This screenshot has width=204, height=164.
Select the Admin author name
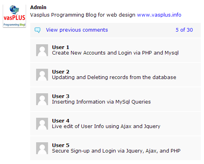click(38, 8)
